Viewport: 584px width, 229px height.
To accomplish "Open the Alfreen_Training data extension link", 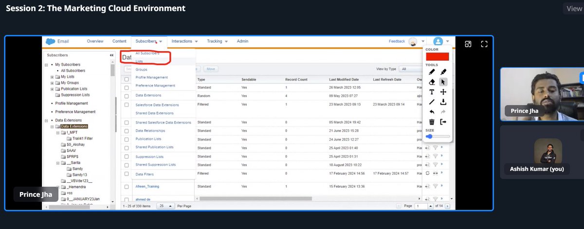I will [x=147, y=187].
